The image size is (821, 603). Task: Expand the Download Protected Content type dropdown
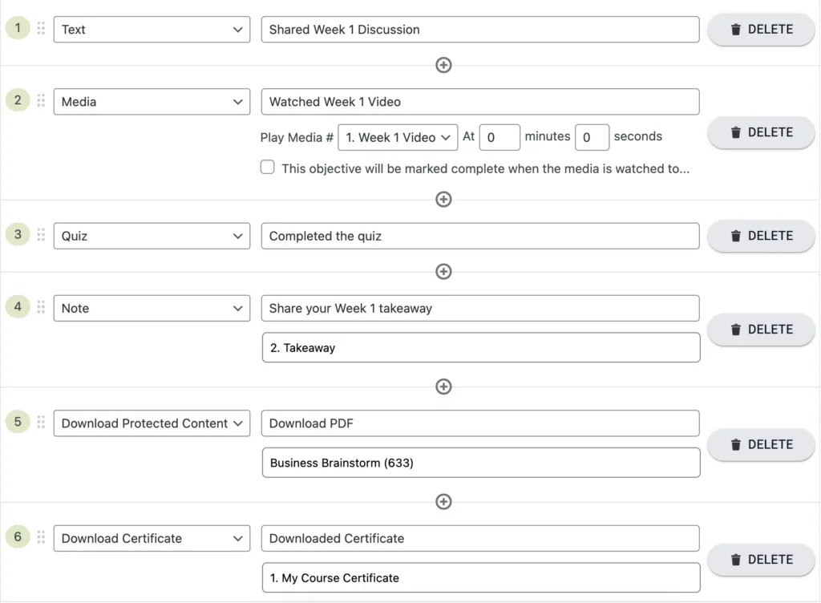pyautogui.click(x=152, y=423)
